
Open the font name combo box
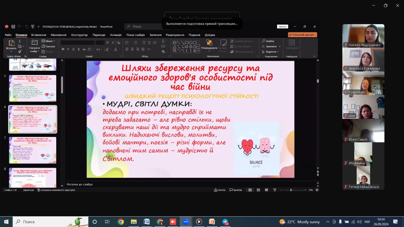pos(78,43)
